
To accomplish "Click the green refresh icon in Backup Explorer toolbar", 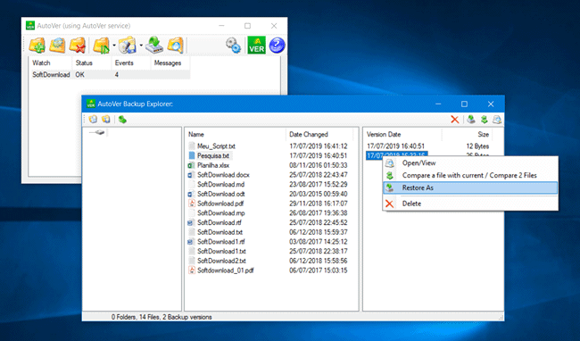I will coord(122,119).
